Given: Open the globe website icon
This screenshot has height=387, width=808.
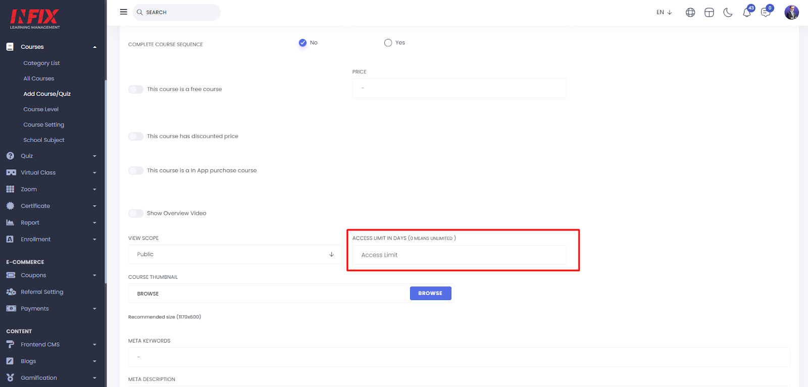Looking at the screenshot, I should 690,13.
